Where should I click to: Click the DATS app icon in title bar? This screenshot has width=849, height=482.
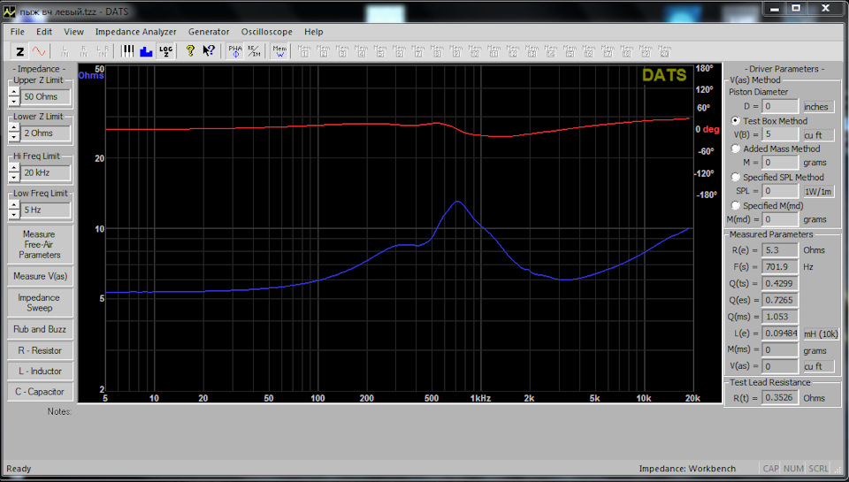[9, 11]
